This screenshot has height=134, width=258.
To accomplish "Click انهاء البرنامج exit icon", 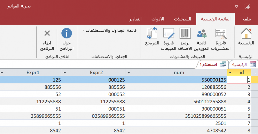I will [x=47, y=33].
